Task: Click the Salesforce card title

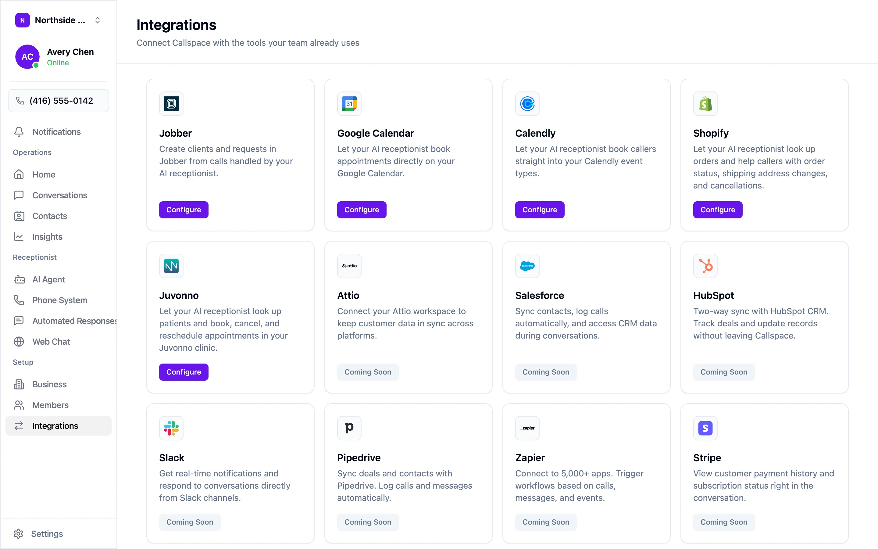Action: point(540,296)
